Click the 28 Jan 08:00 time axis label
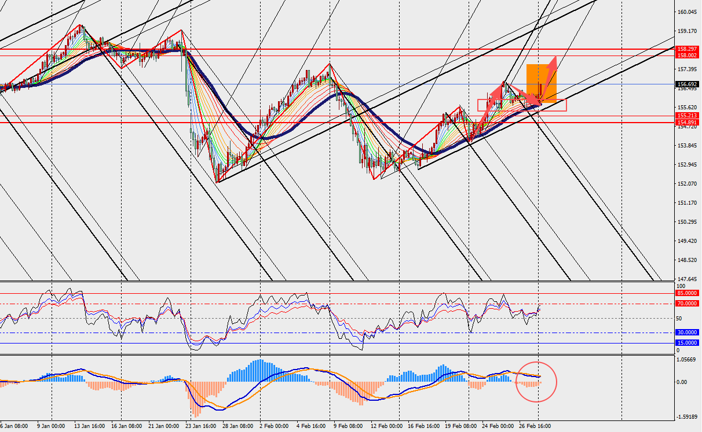 pos(236,426)
